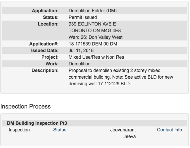Click the Issued Date field label

[45, 50]
